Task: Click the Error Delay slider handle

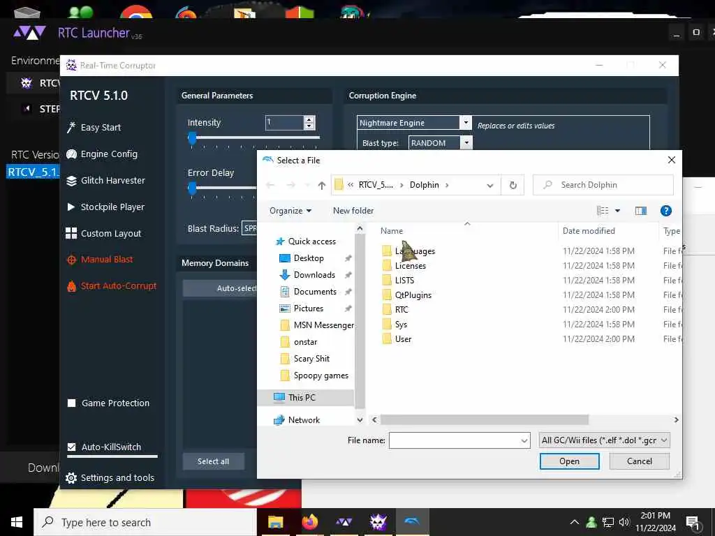Action: 193,188
